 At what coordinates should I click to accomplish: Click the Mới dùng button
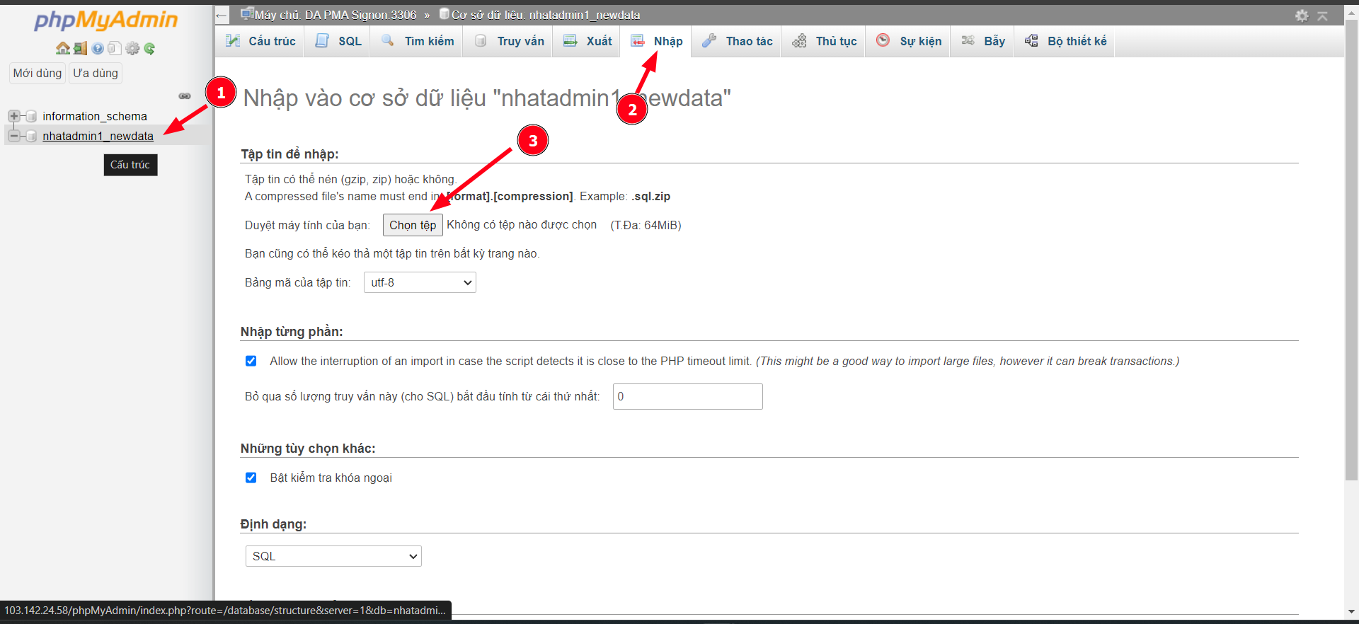pyautogui.click(x=38, y=73)
